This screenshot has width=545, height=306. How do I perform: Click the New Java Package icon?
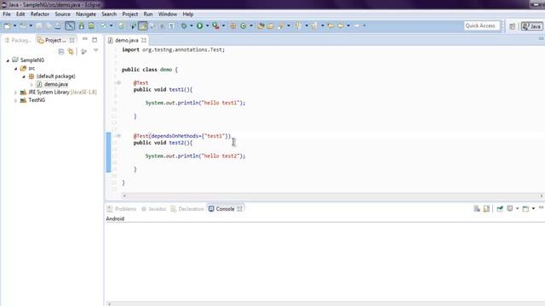tap(232, 25)
